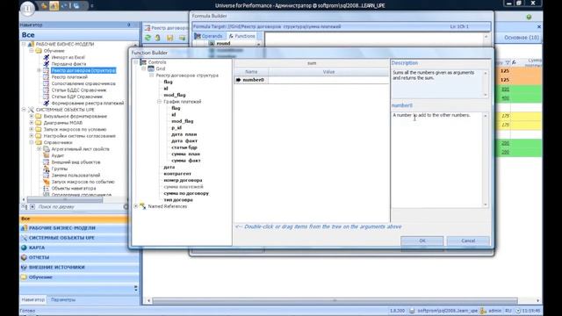This screenshot has width=562, height=316.
Task: Select сумма по договору in the tree
Action: pyautogui.click(x=186, y=193)
